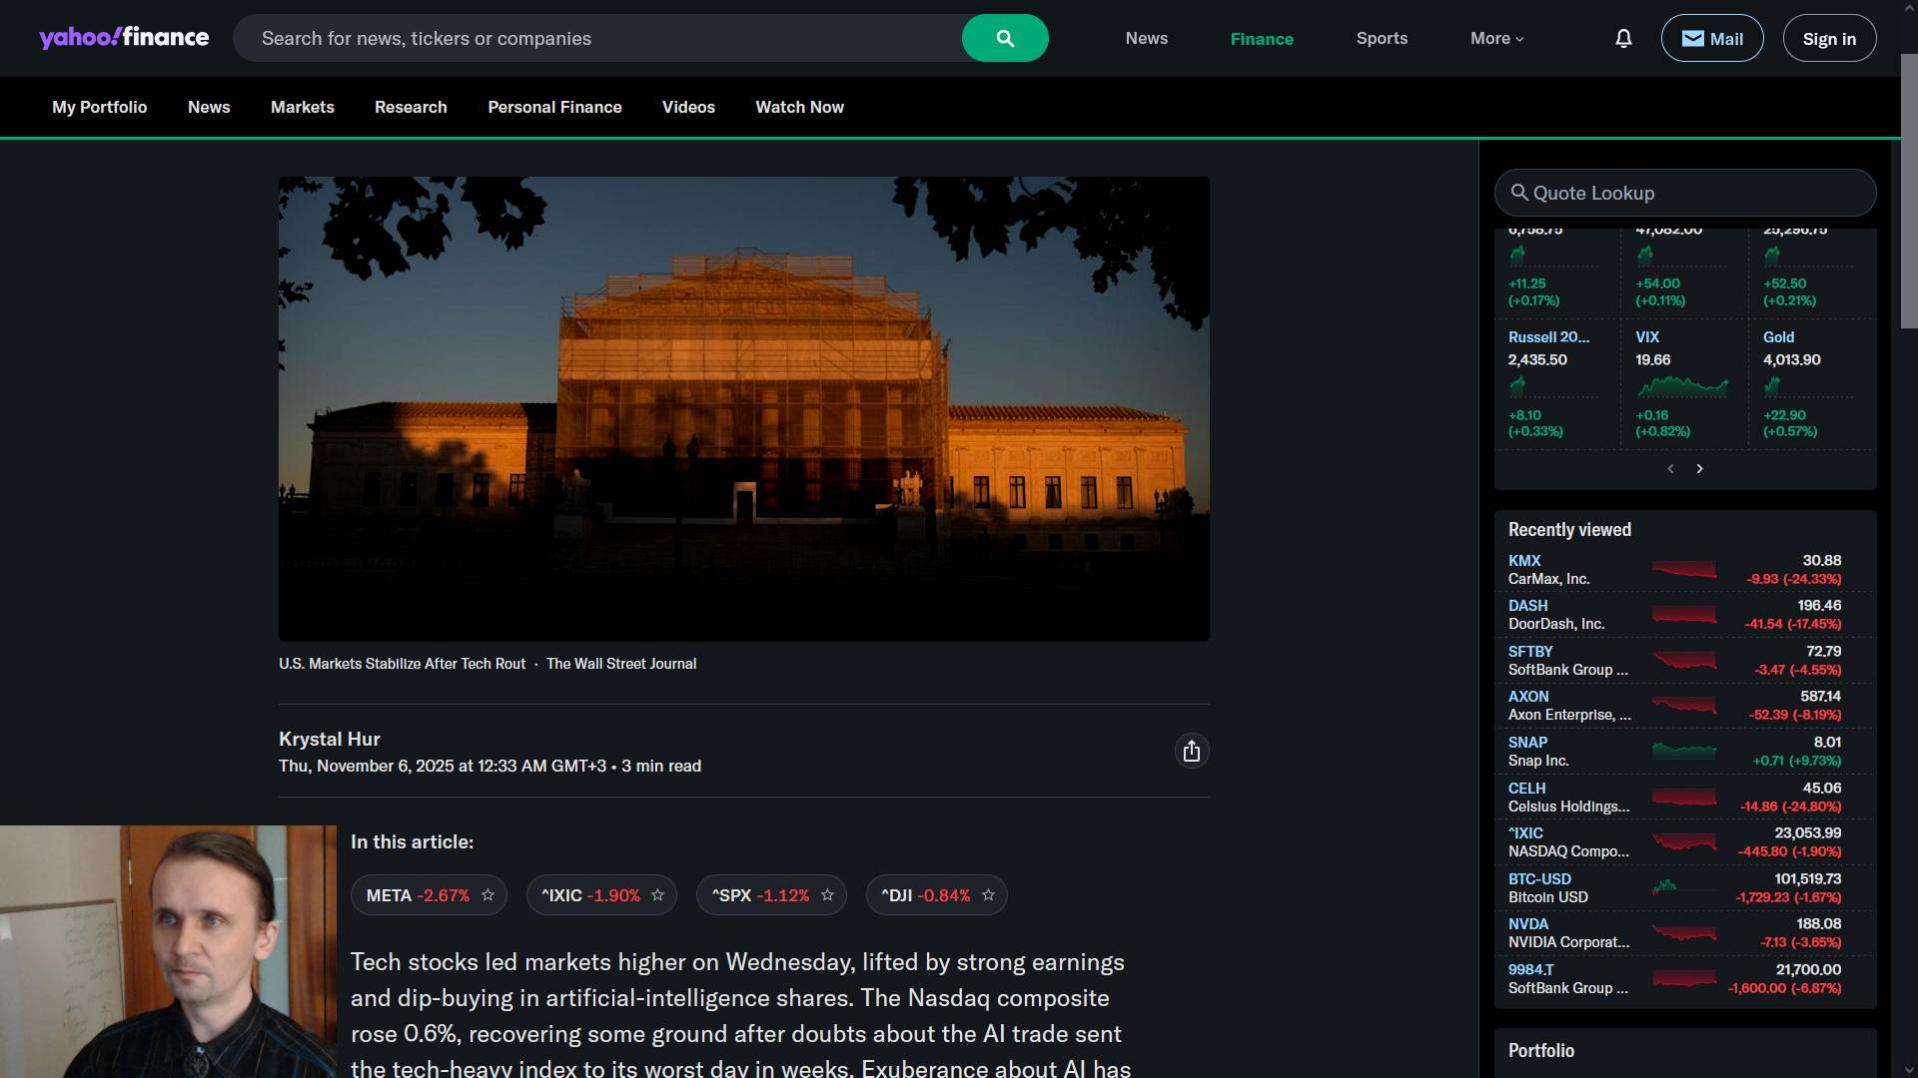
Task: Toggle the ^DJI watchlist star
Action: click(988, 895)
